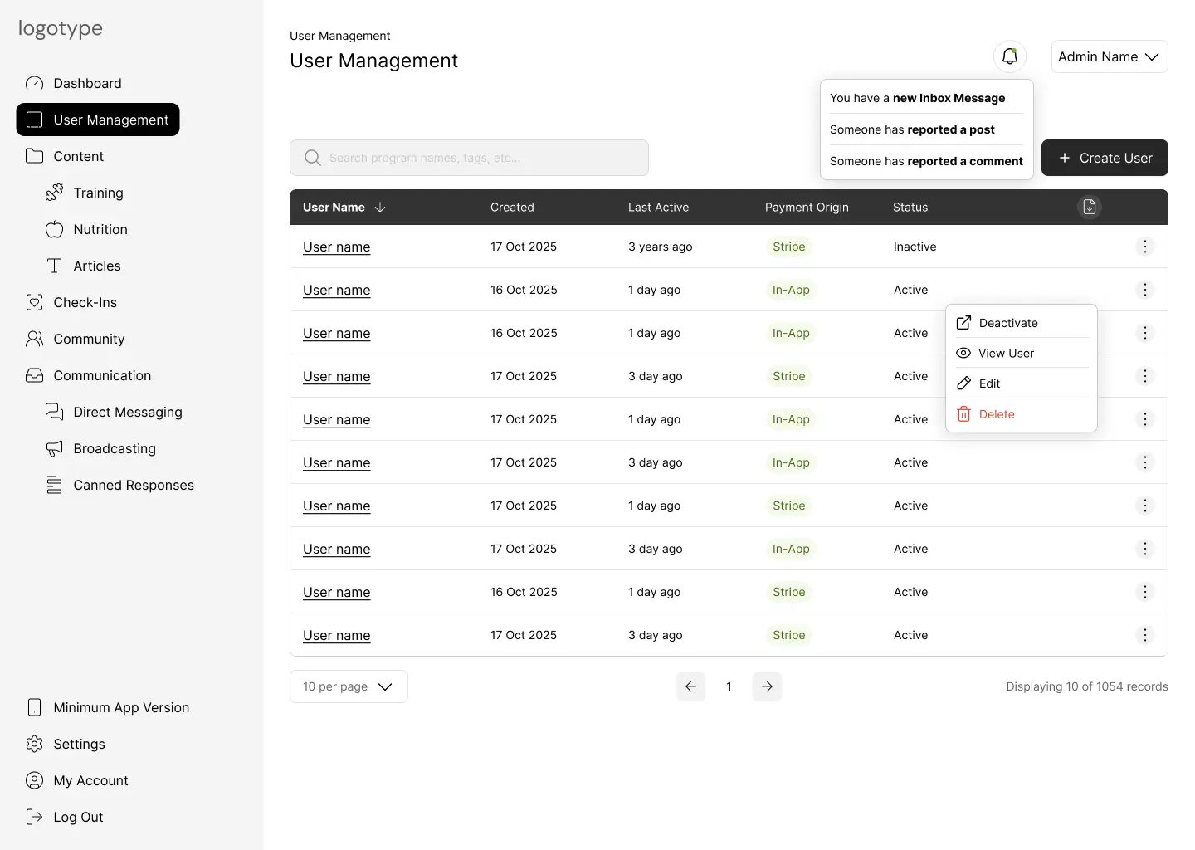The width and height of the screenshot is (1195, 850).
Task: Click the My Account avatar icon
Action: click(x=34, y=780)
